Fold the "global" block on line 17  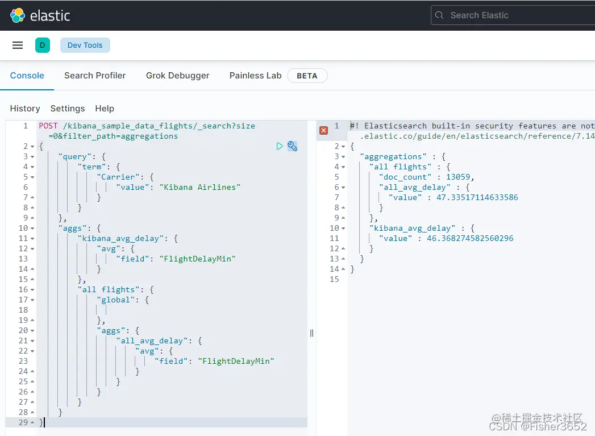(x=32, y=300)
